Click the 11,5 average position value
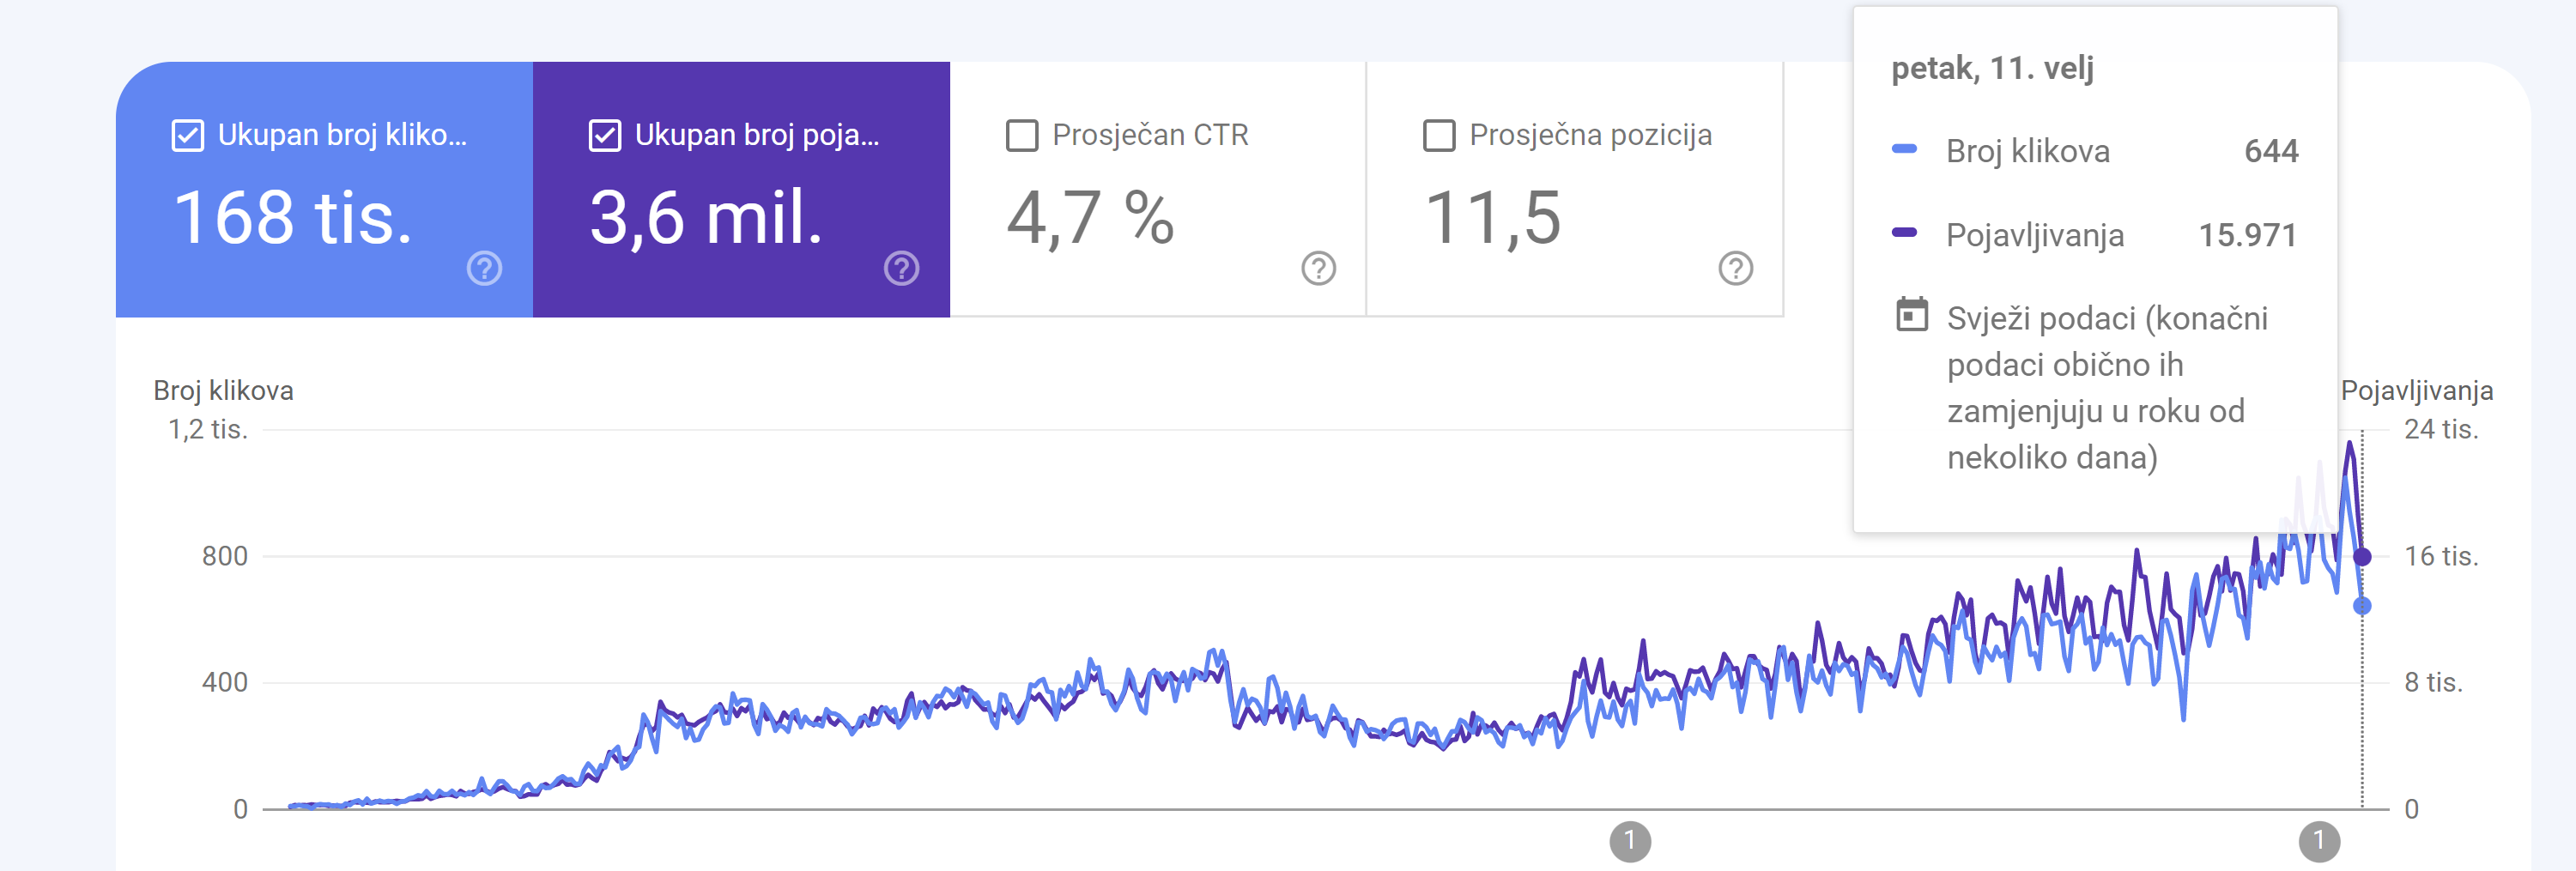Viewport: 2576px width, 871px height. pyautogui.click(x=1492, y=218)
